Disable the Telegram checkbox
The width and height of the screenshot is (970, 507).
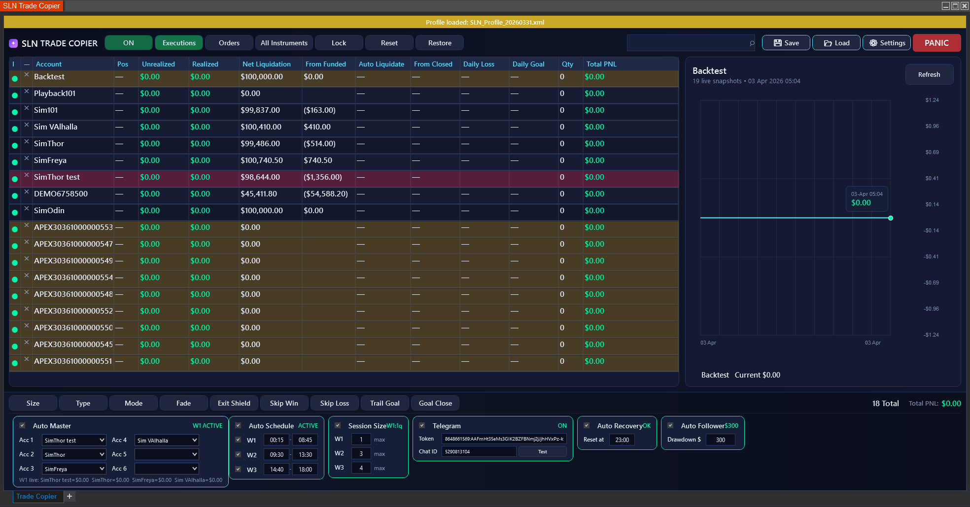click(x=422, y=425)
